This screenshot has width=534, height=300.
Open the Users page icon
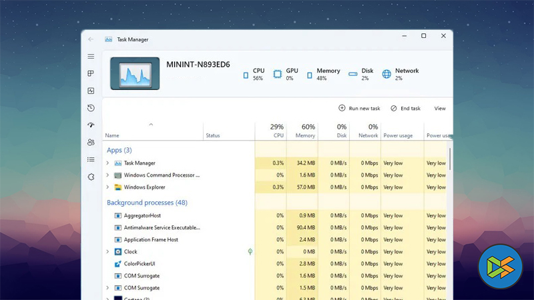[91, 142]
